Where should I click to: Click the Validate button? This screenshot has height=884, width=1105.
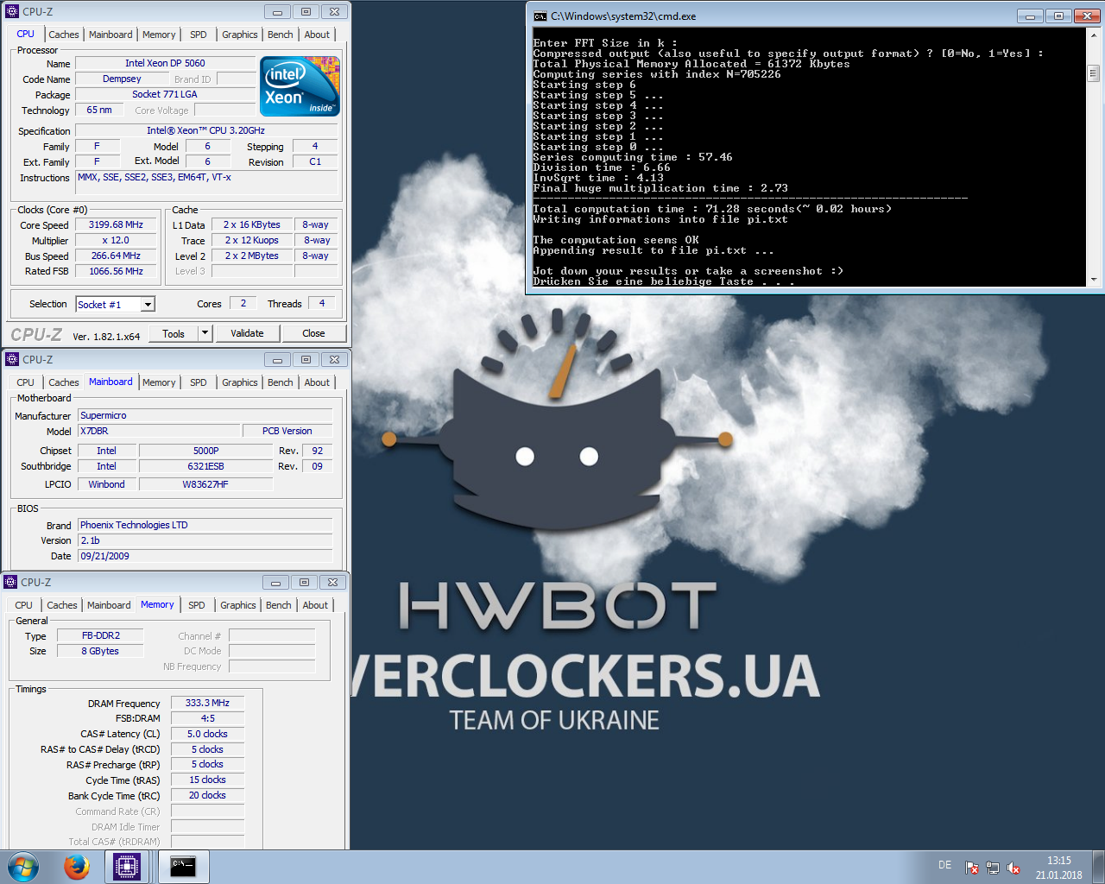[x=247, y=333]
